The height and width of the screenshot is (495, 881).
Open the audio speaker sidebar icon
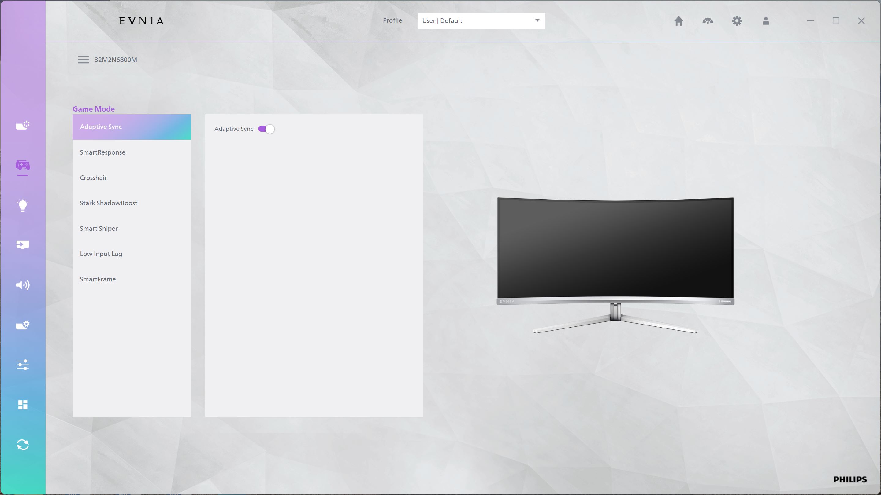coord(23,285)
